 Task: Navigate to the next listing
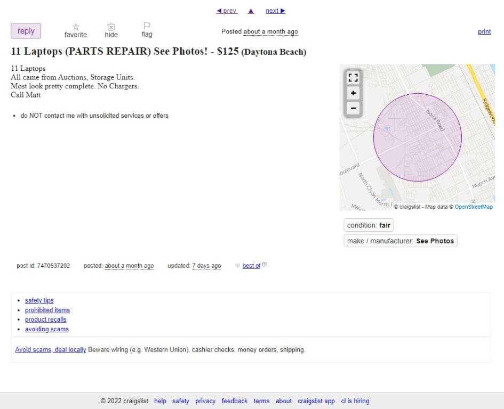pyautogui.click(x=275, y=10)
